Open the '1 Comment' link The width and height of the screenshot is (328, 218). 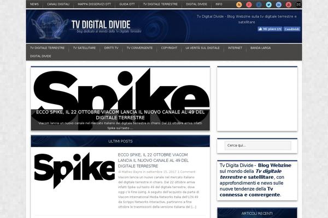(186, 172)
